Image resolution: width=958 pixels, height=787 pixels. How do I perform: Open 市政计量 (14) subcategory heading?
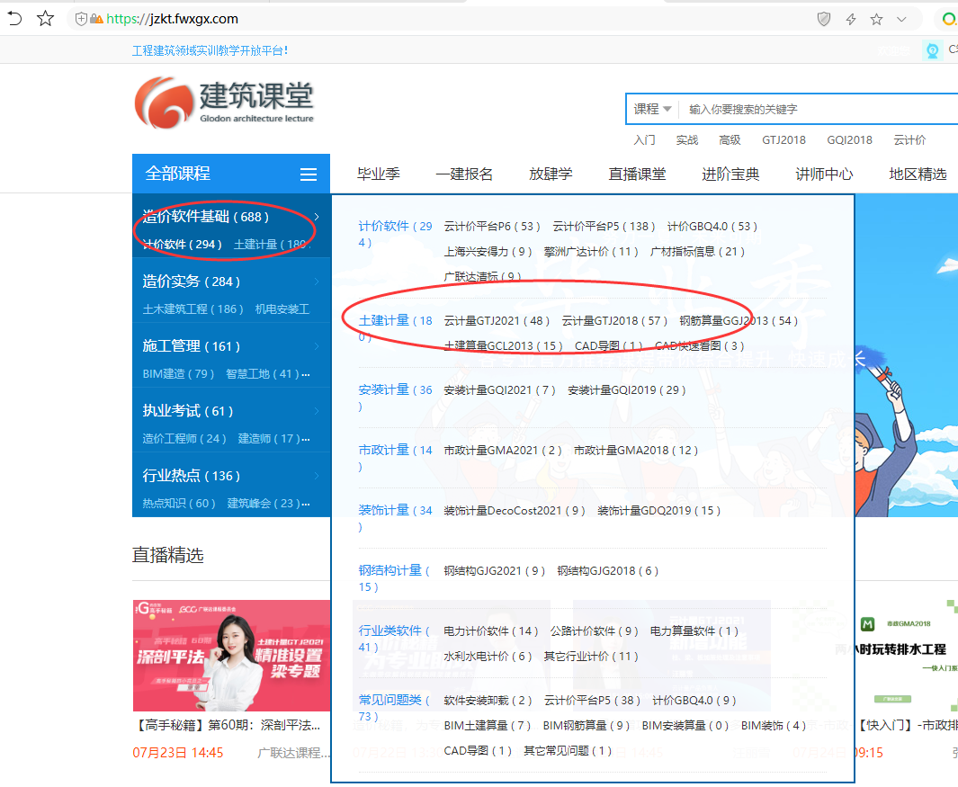[395, 458]
